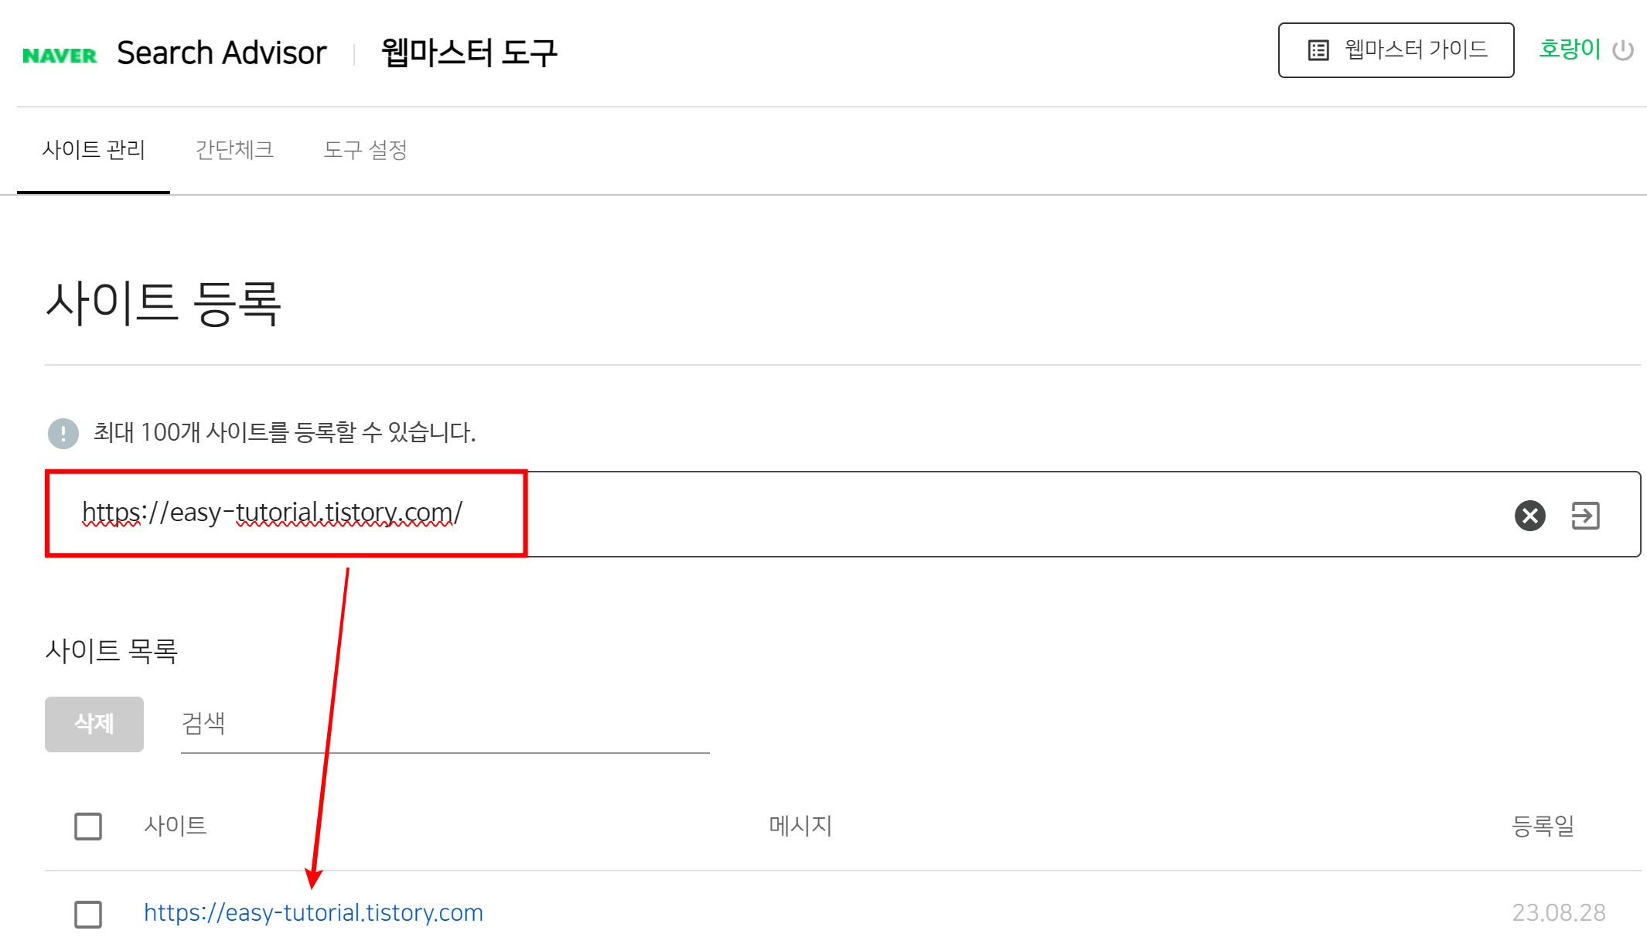Click the 삭제 button
The height and width of the screenshot is (951, 1647).
tap(94, 724)
